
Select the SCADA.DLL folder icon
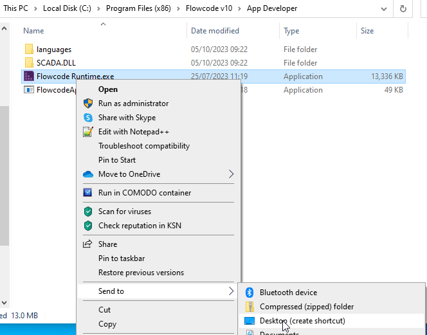coord(29,62)
